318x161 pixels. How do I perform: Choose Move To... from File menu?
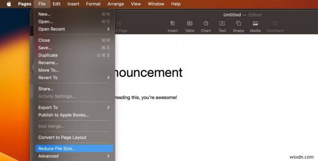[74, 70]
